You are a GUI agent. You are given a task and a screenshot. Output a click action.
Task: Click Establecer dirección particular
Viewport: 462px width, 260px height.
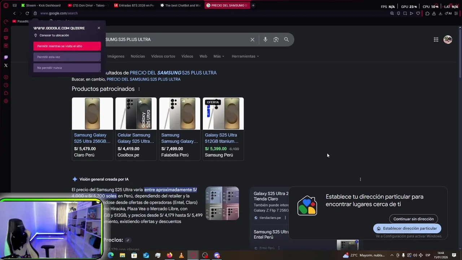(x=407, y=228)
